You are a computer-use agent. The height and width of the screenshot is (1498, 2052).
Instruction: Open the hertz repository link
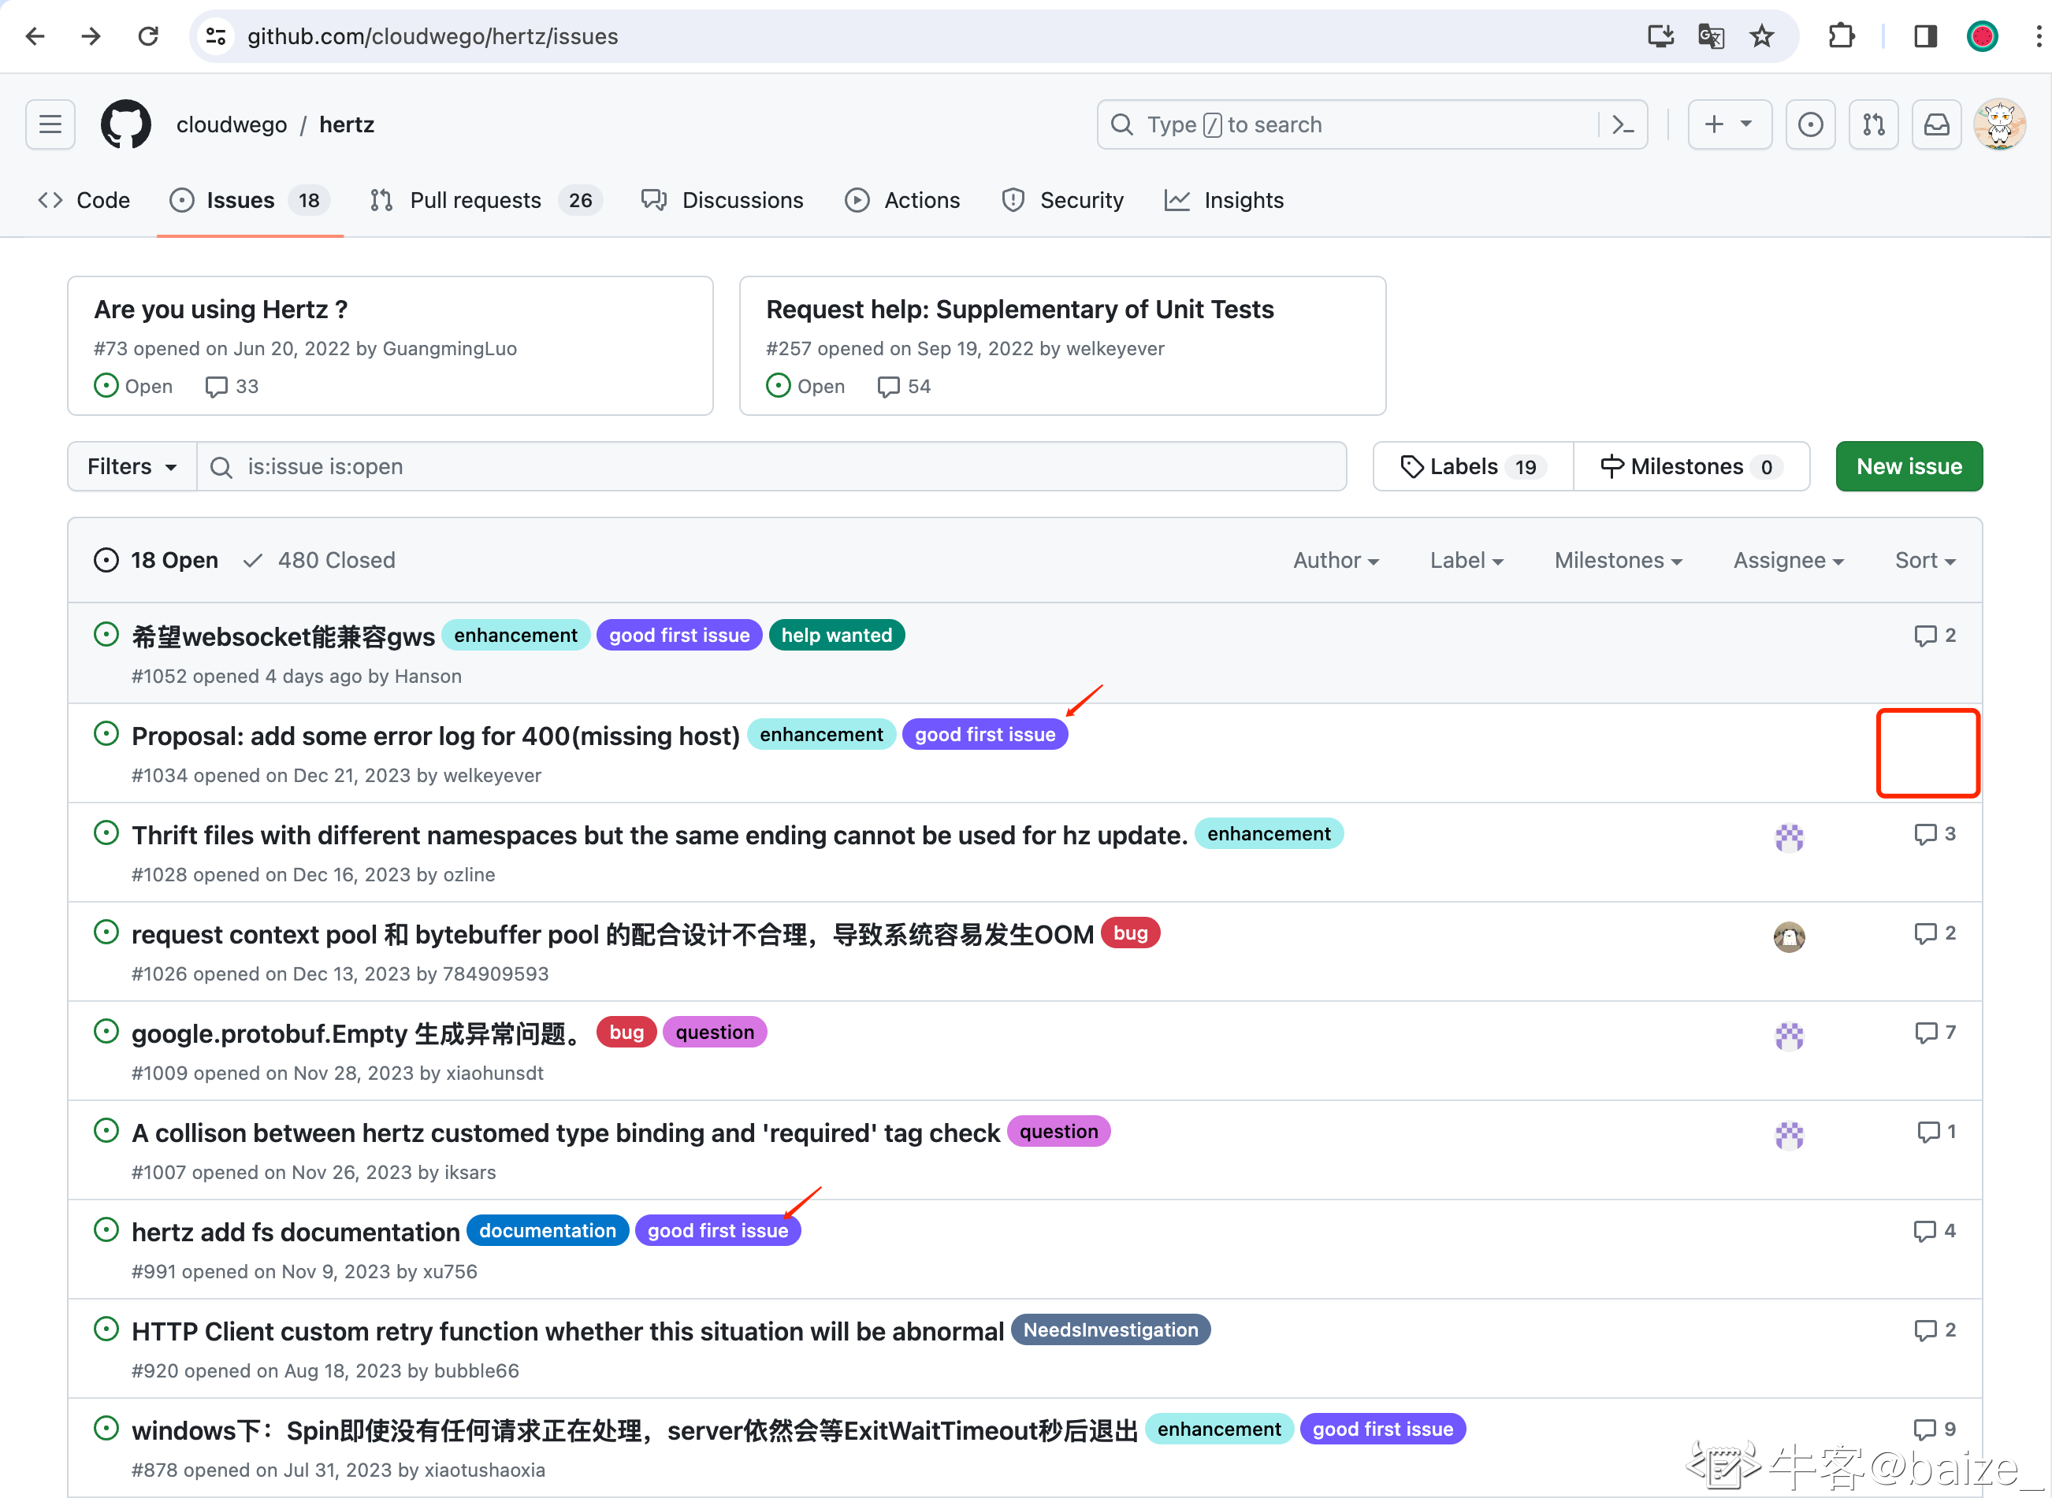click(347, 124)
